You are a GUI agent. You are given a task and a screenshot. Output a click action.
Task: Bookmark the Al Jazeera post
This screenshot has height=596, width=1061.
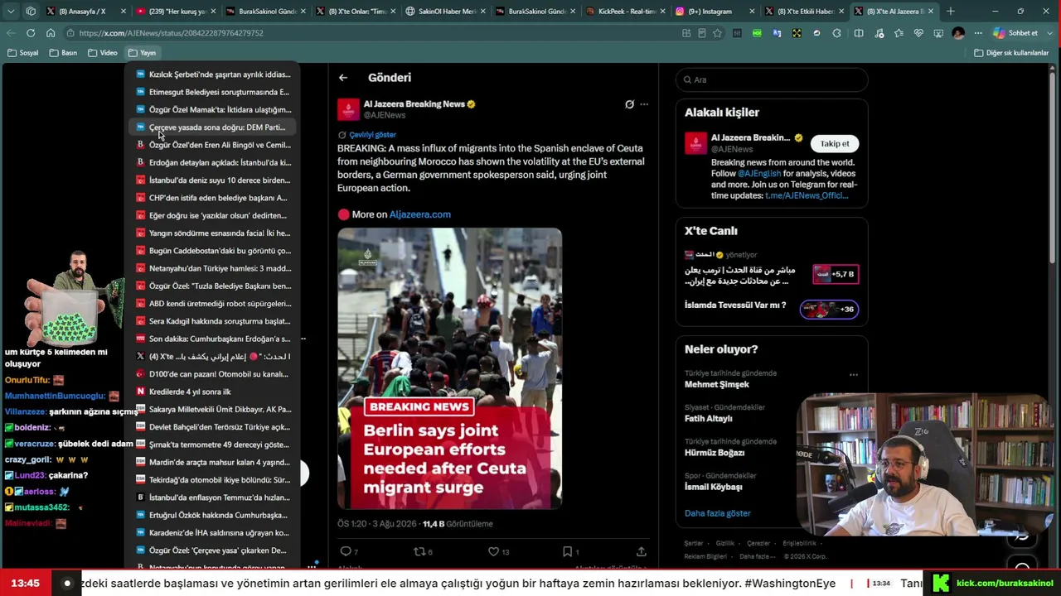(567, 551)
